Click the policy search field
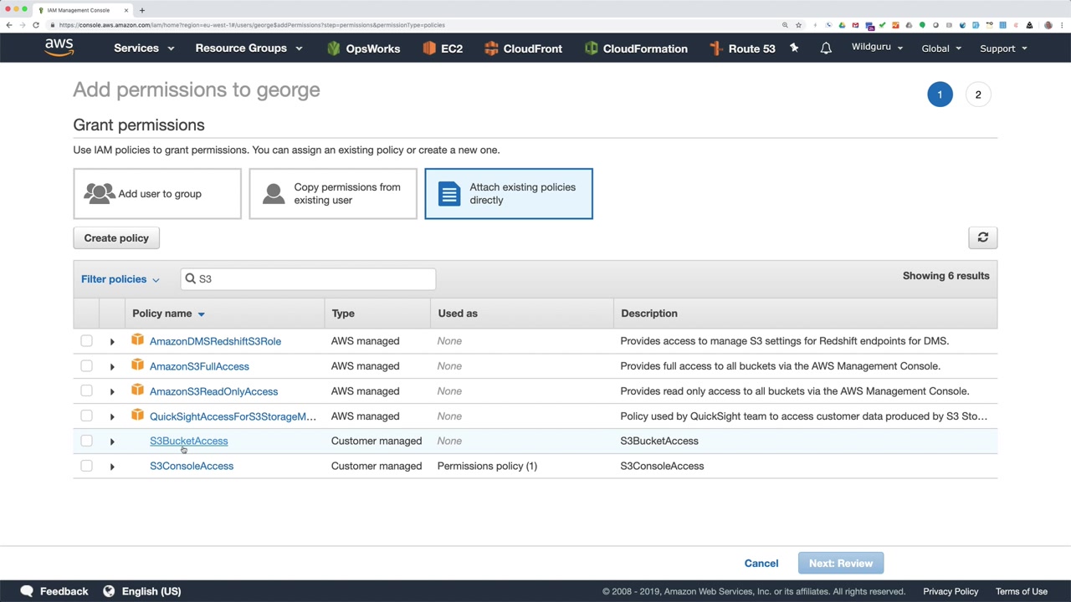The width and height of the screenshot is (1071, 602). click(x=314, y=279)
